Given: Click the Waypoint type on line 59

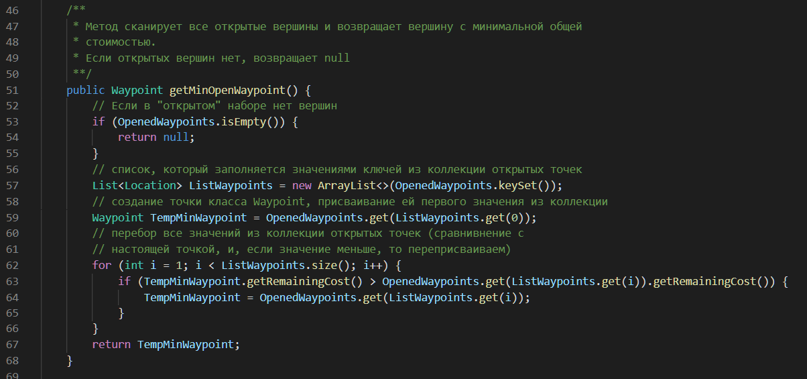Looking at the screenshot, I should 118,217.
